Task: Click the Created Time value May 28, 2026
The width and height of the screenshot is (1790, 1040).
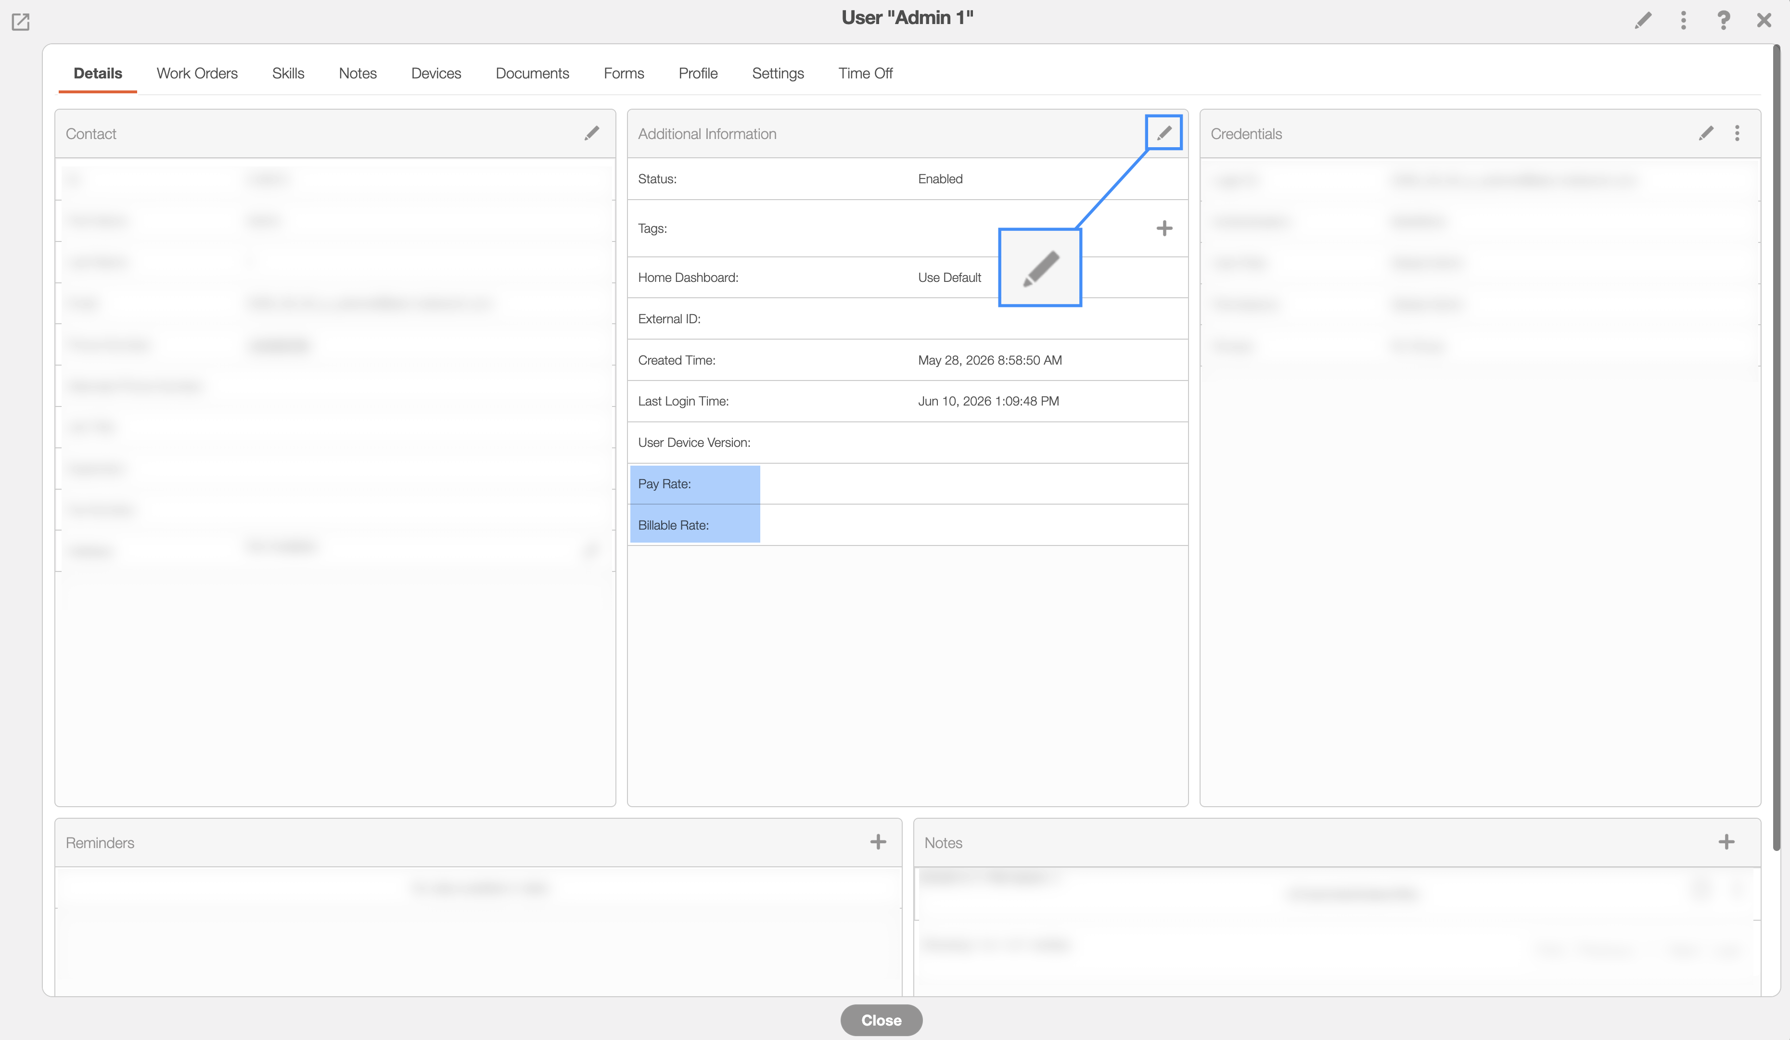Action: pos(990,360)
